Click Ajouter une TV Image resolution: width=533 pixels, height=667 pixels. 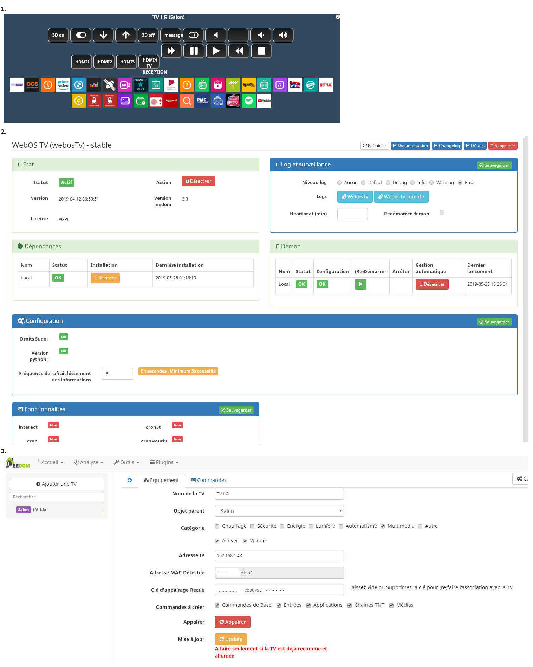(x=57, y=484)
